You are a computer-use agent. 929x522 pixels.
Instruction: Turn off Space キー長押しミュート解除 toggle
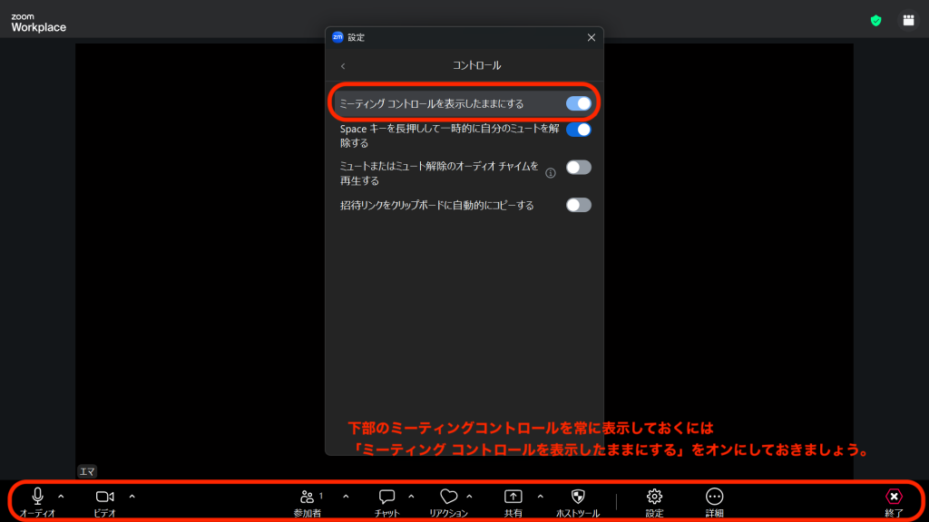click(579, 130)
